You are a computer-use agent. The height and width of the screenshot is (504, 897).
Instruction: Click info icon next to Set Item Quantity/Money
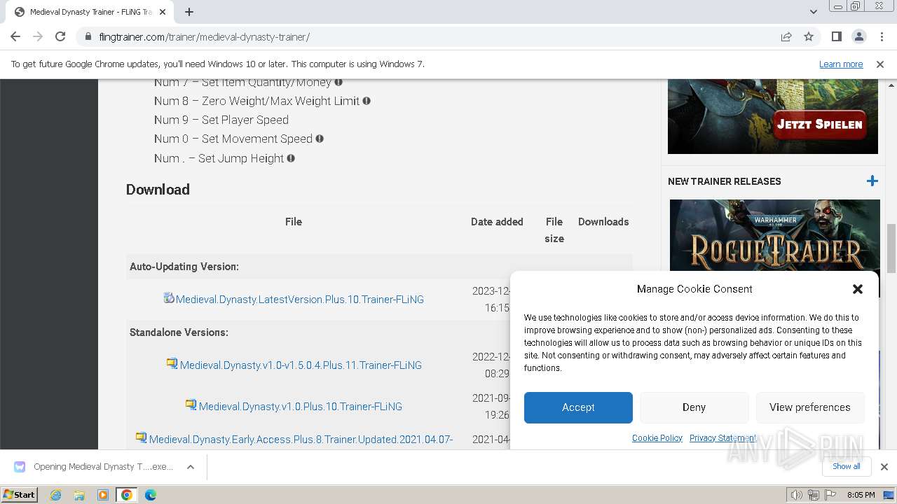click(338, 82)
